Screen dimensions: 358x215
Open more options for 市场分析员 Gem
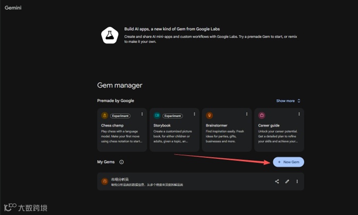click(297, 181)
